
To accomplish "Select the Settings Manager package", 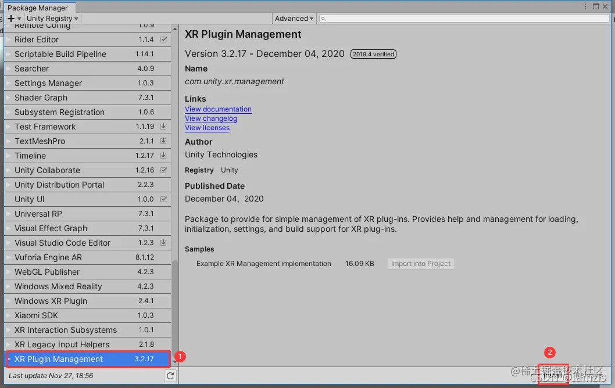I will click(x=87, y=82).
